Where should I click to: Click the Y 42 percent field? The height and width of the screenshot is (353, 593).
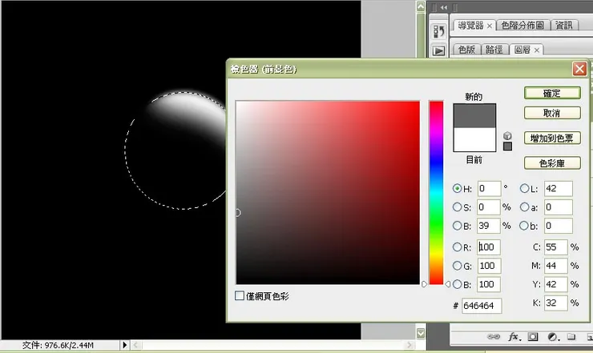(556, 284)
